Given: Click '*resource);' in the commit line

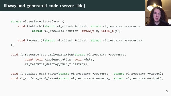Looking at the screenshot, I should click(134, 40).
